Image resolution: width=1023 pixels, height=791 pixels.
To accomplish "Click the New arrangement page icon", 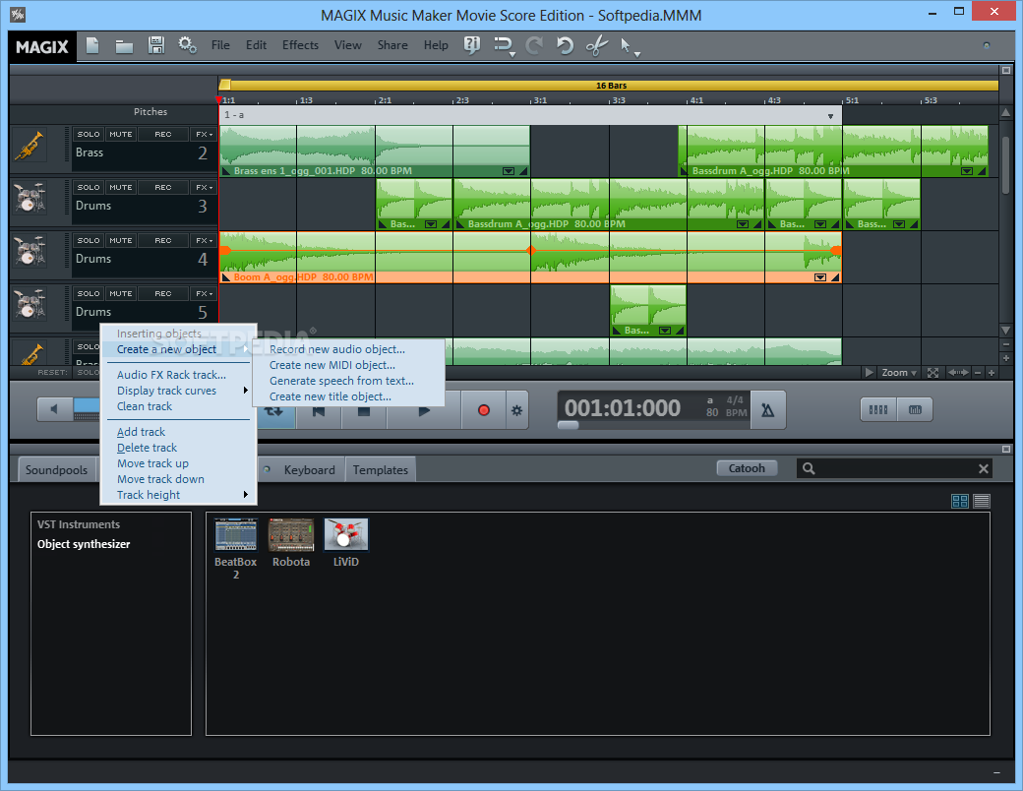I will click(x=92, y=45).
